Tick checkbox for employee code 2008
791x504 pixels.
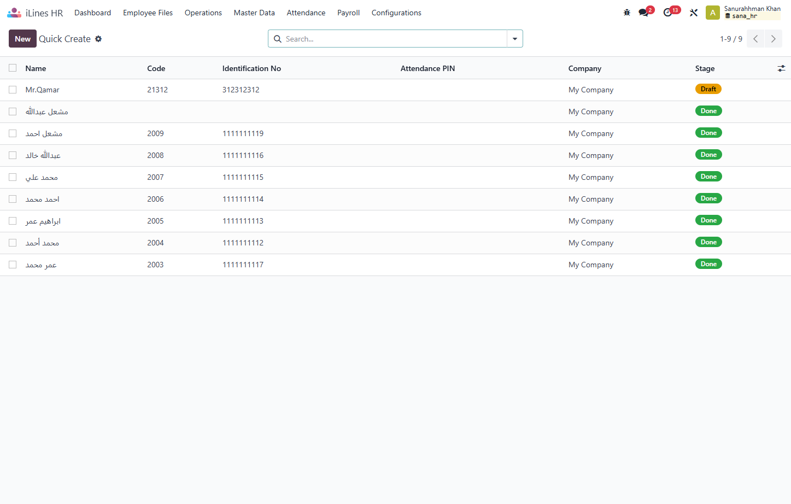13,155
